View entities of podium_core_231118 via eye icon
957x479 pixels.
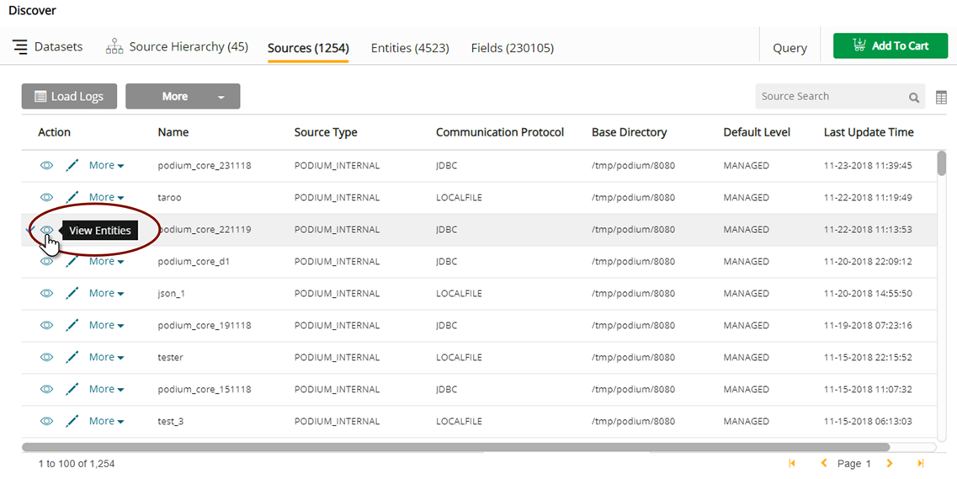47,166
